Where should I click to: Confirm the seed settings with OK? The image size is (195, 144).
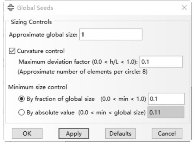point(27,133)
